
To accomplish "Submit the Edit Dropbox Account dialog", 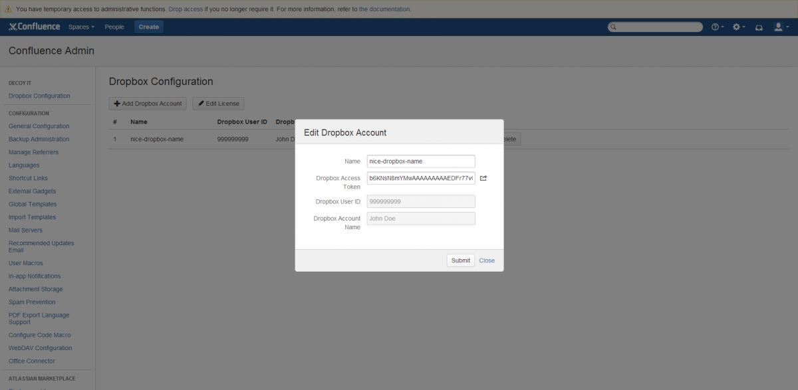I will click(x=461, y=260).
